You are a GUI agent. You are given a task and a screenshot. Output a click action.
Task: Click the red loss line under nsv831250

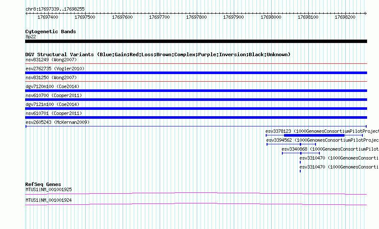coord(196,82)
